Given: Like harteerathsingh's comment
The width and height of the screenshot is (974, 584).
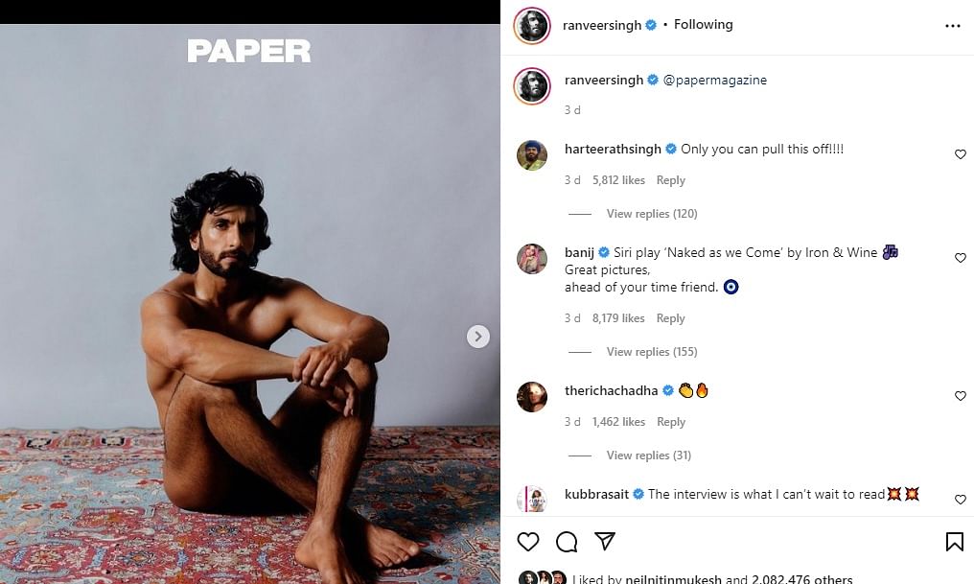Looking at the screenshot, I should 961,154.
